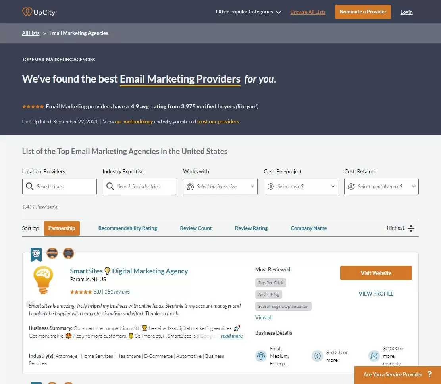Click the five-star rating icons in the header
Viewport: 441px width, 384px height.
(x=33, y=106)
